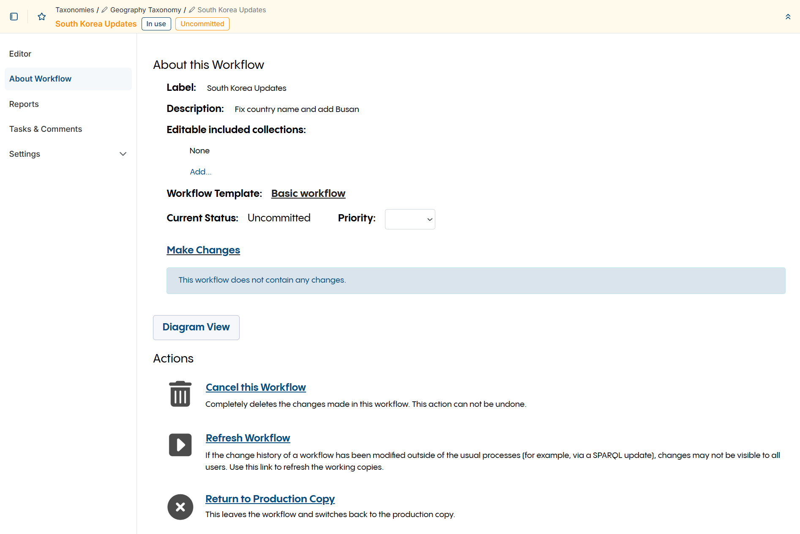Collapse the header using the double-chevron icon
The width and height of the screenshot is (800, 534).
click(x=788, y=16)
